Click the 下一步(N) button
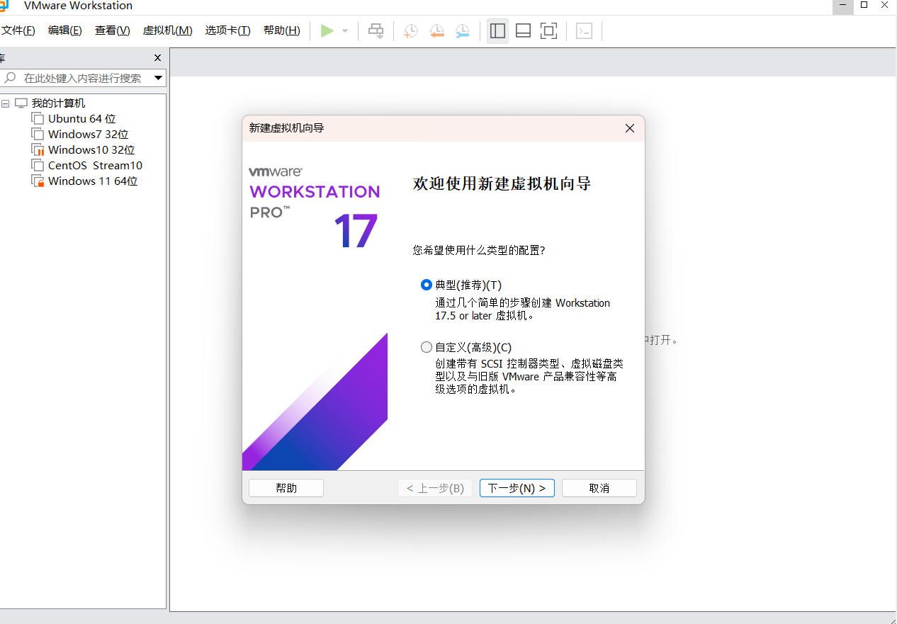This screenshot has width=897, height=624. (x=517, y=488)
